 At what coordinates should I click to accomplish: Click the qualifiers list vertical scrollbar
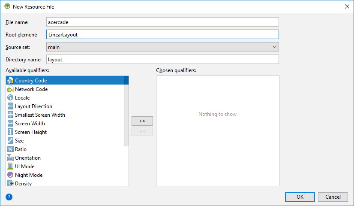(126, 112)
